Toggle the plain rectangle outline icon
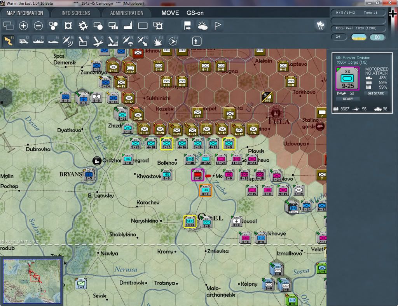 [x=143, y=26]
